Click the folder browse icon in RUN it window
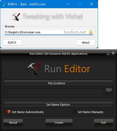 pos(91,32)
